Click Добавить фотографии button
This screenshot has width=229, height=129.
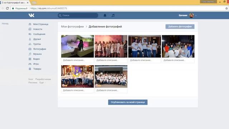(180, 27)
